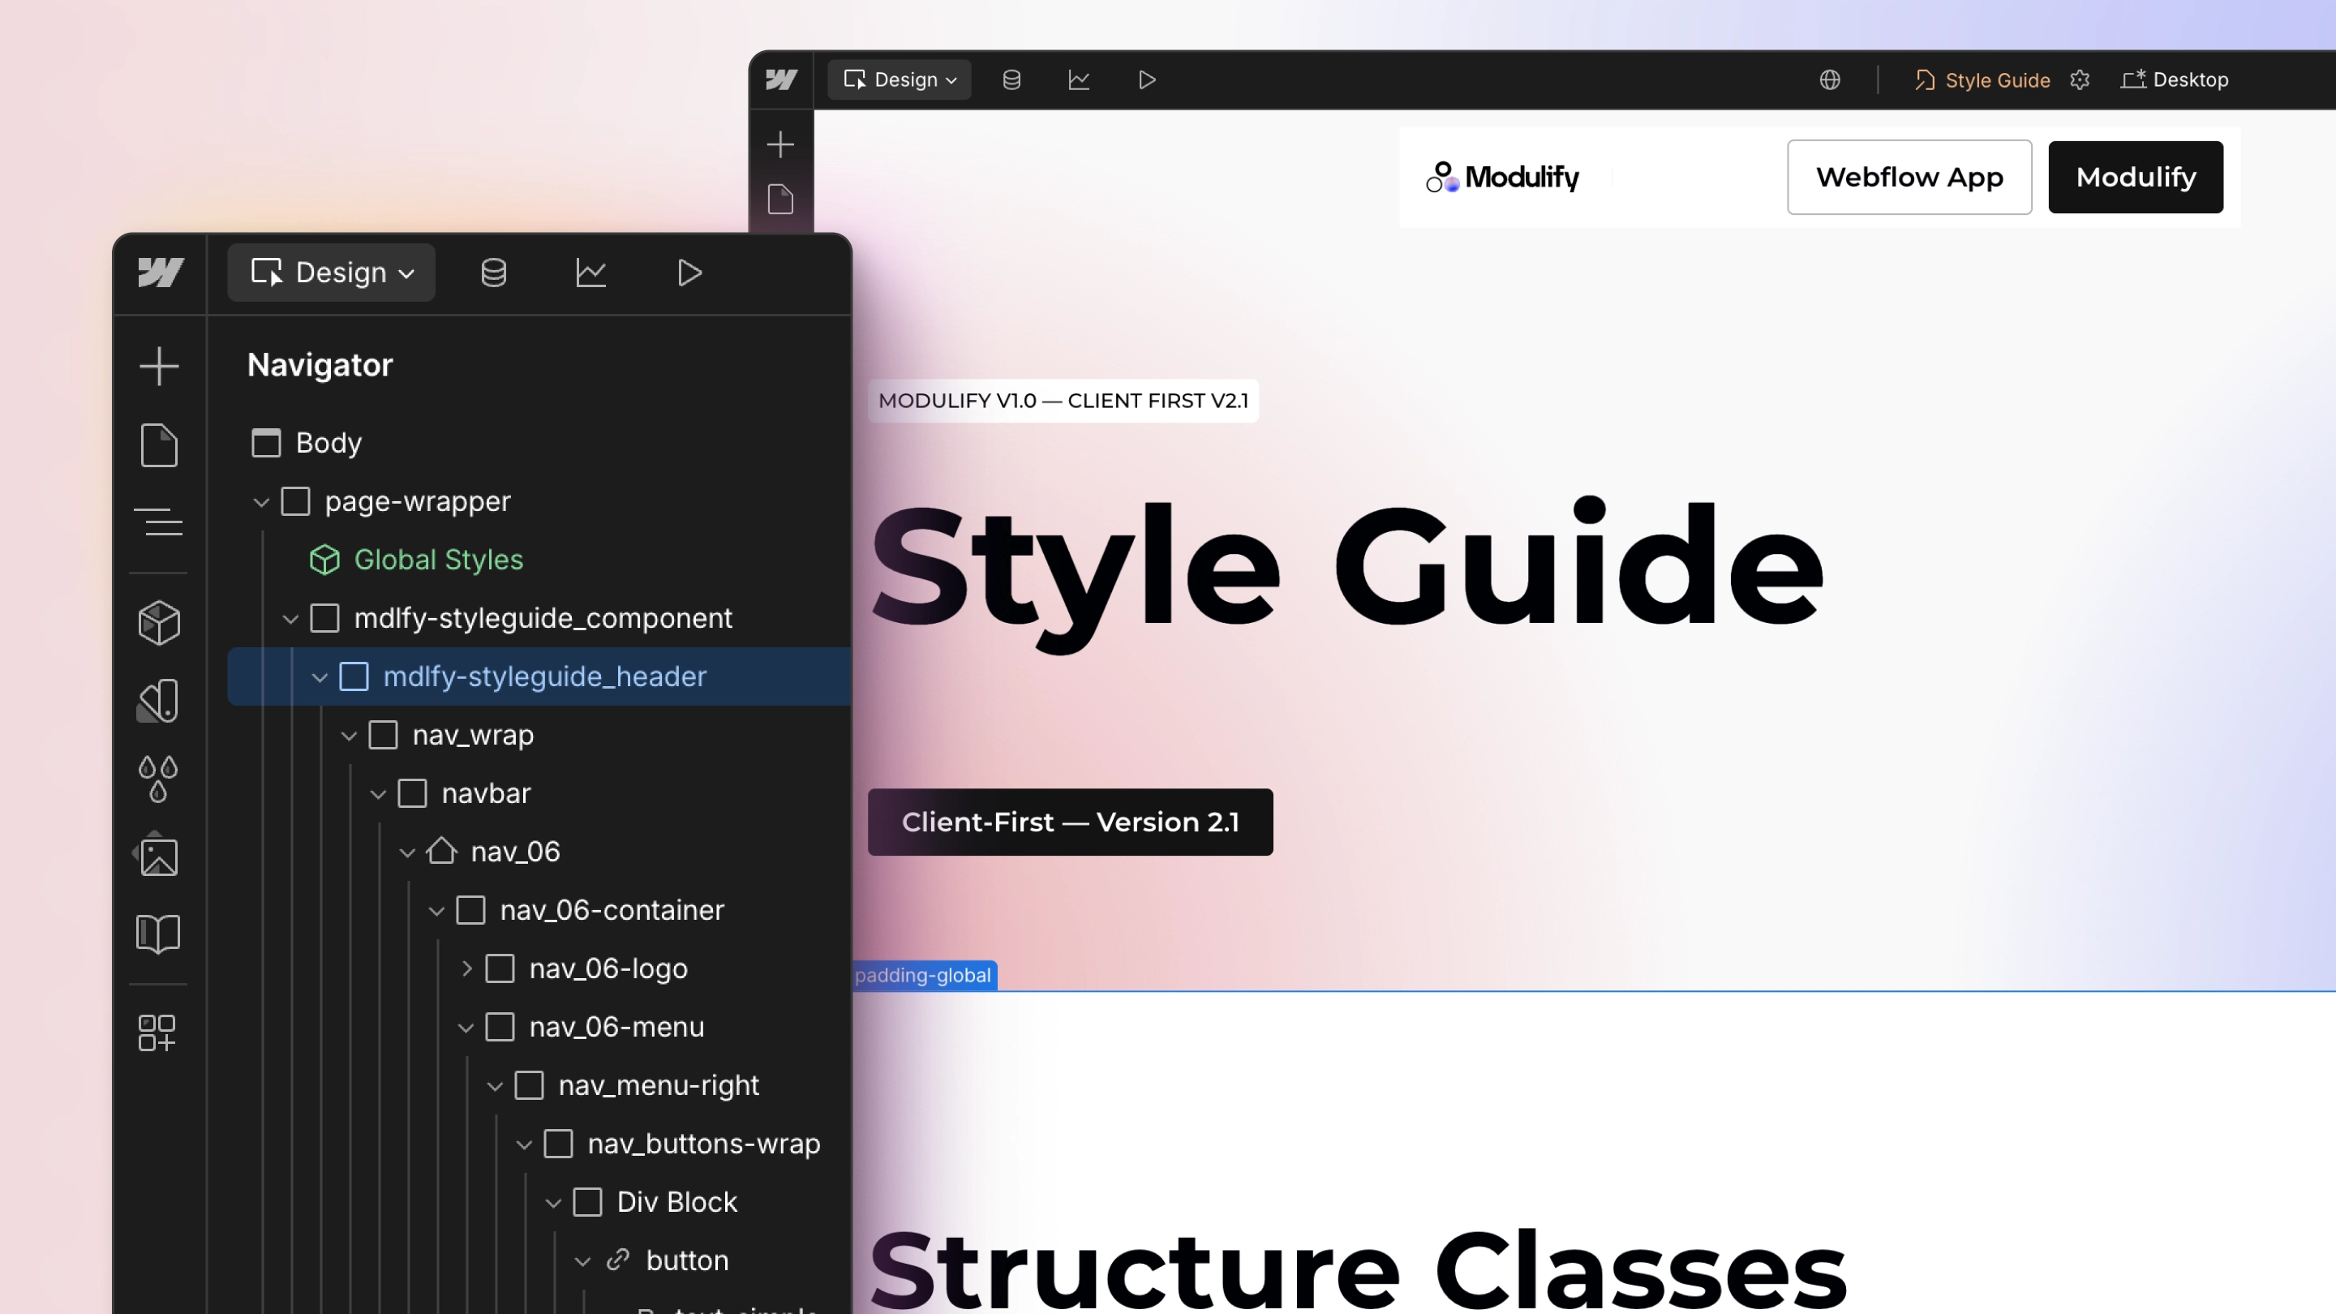Open the Style Guide page switcher
This screenshot has height=1314, width=2336.
tap(1982, 79)
